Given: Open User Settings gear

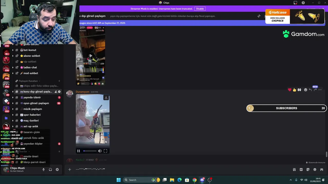Looking at the screenshot, I should 57,169.
